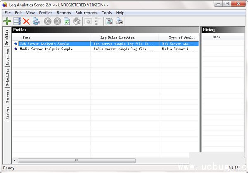Click the Ready status bar text

click(x=9, y=168)
